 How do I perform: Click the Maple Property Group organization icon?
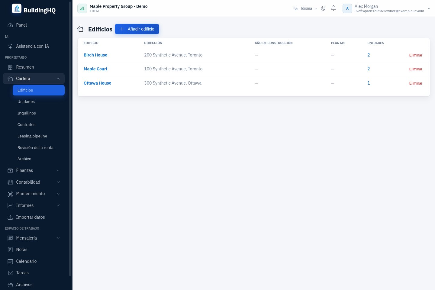point(82,8)
